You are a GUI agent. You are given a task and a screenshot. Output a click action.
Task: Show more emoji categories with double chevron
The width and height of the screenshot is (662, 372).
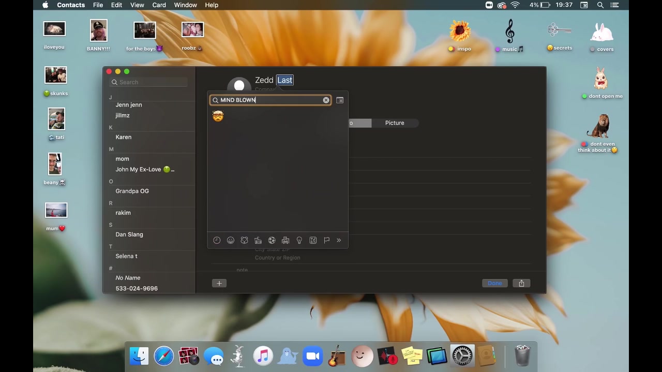pos(339,240)
